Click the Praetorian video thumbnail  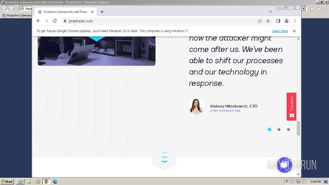97,51
